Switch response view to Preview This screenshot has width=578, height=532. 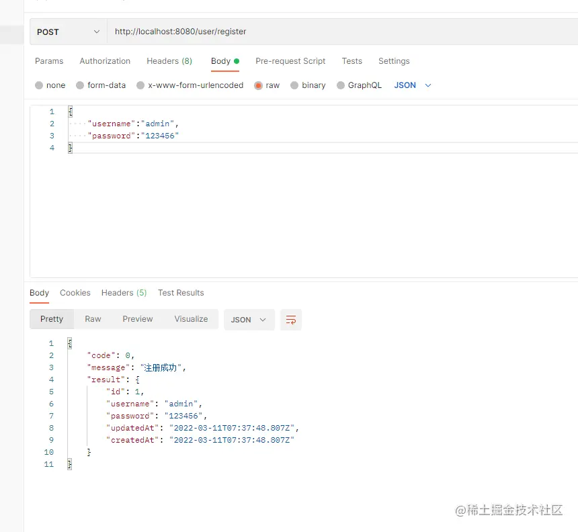(x=138, y=319)
